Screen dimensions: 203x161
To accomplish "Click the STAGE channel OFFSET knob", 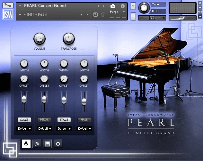I will click(x=64, y=79).
